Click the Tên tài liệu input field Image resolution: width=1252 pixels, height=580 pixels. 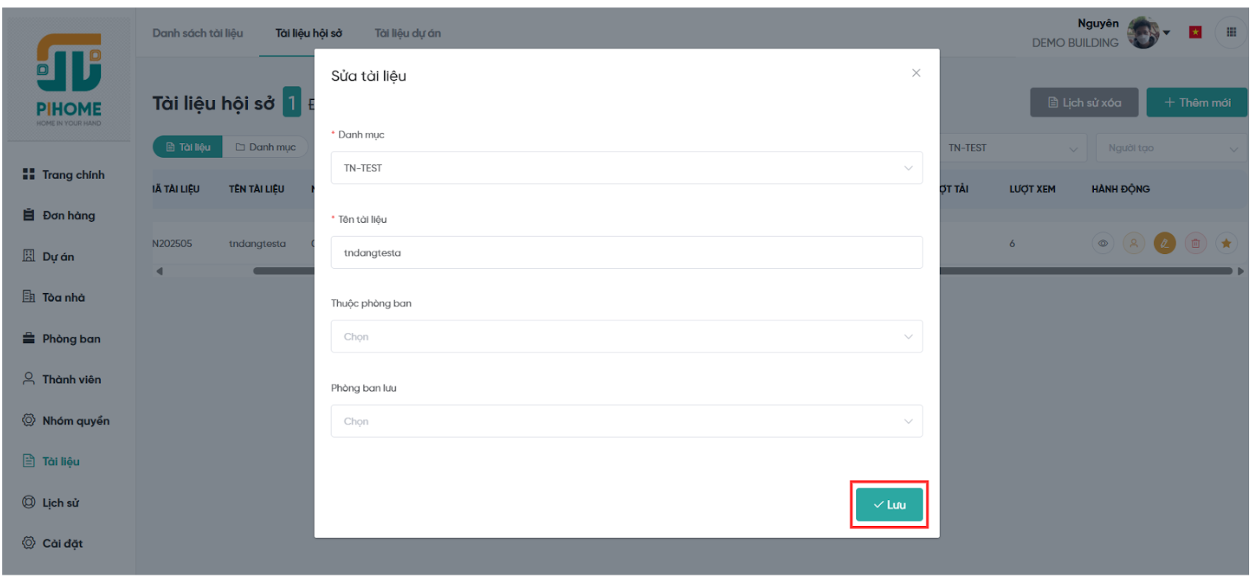tap(626, 252)
